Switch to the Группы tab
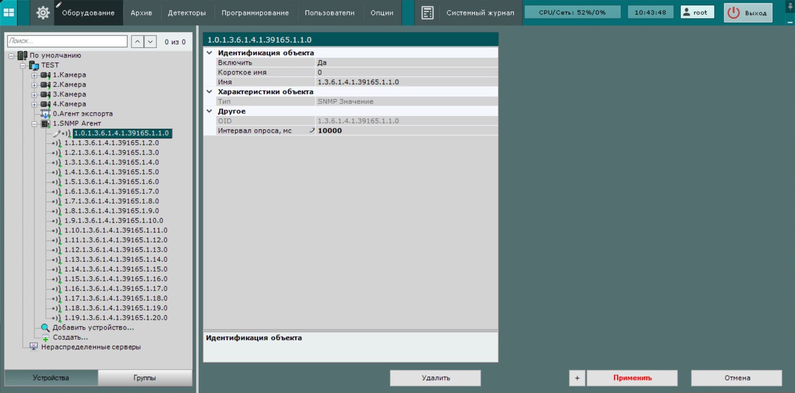Screen dimensions: 795x393 point(145,378)
